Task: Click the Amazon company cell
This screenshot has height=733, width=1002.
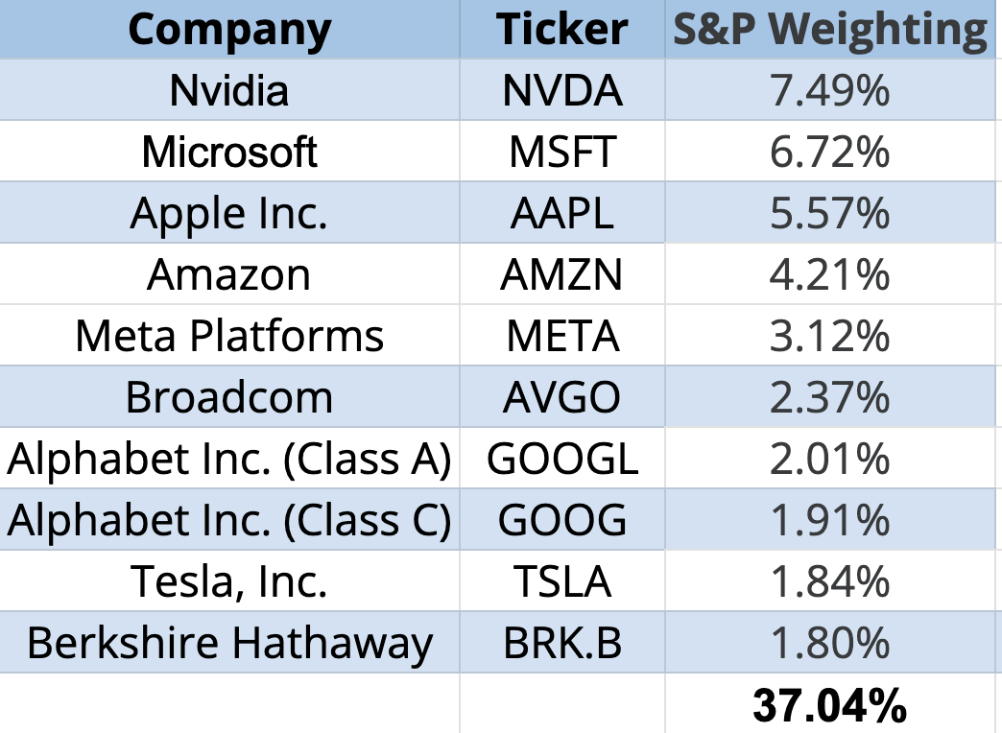Action: click(229, 274)
